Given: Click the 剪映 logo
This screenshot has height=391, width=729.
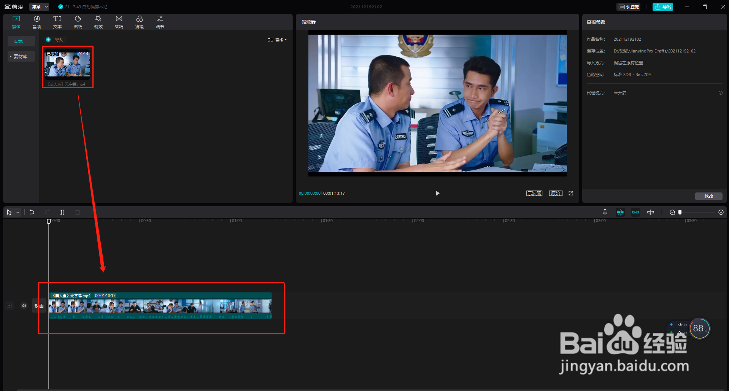Looking at the screenshot, I should pos(14,7).
